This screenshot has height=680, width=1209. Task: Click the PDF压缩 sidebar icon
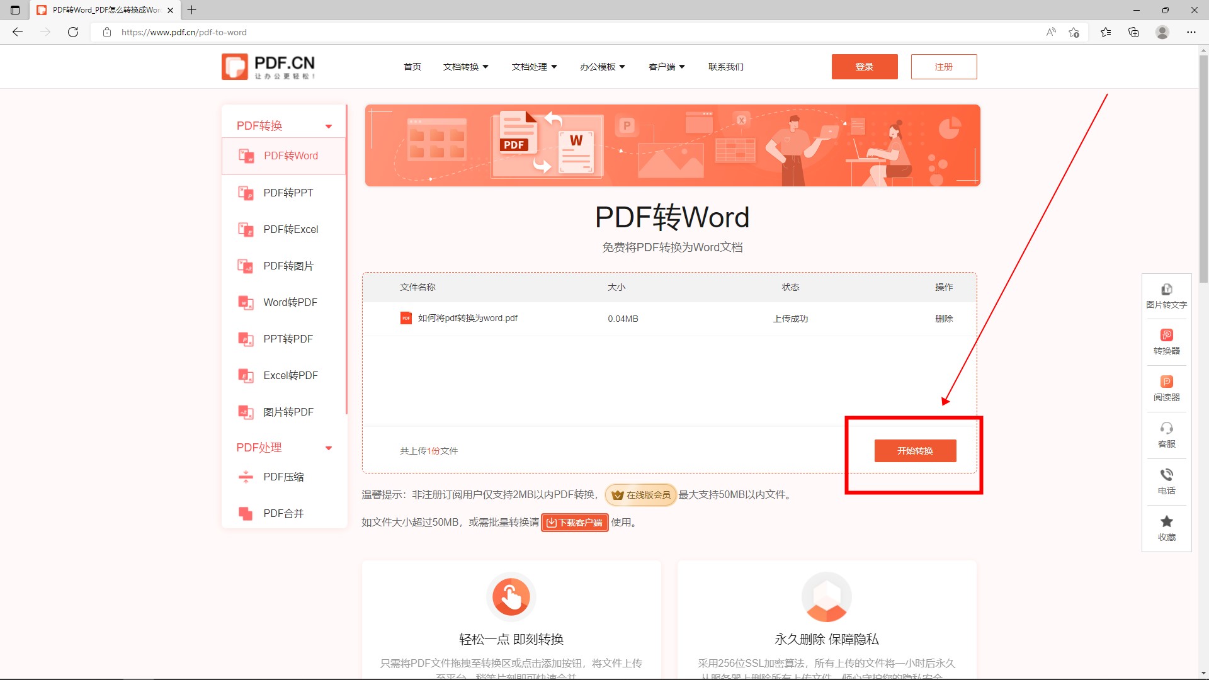coord(246,477)
